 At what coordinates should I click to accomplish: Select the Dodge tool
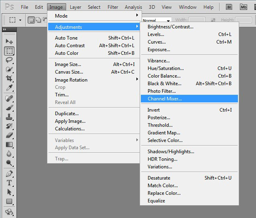pos(9,163)
